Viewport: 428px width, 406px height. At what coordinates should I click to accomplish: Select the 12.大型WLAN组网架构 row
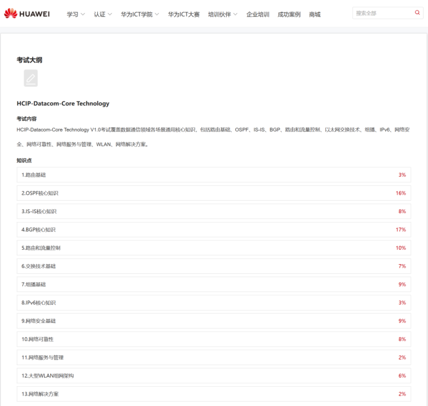tap(214, 376)
